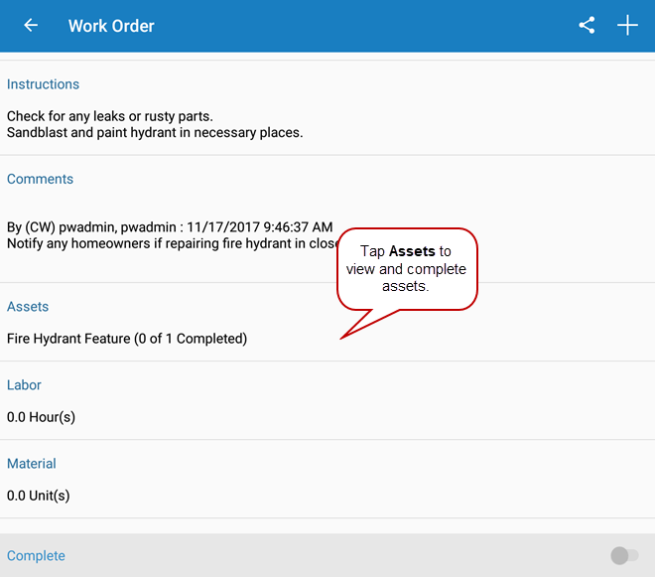Tap the homeowners notification comment text
655x577 pixels.
coord(169,242)
